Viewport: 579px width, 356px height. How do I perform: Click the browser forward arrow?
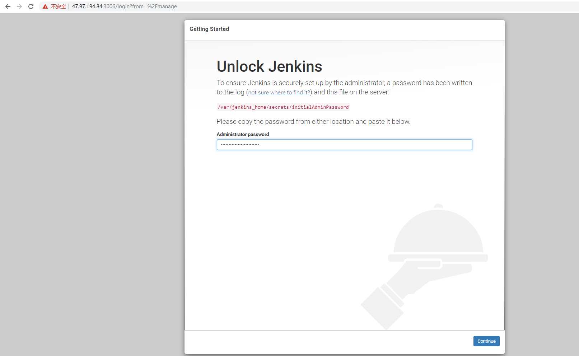19,6
